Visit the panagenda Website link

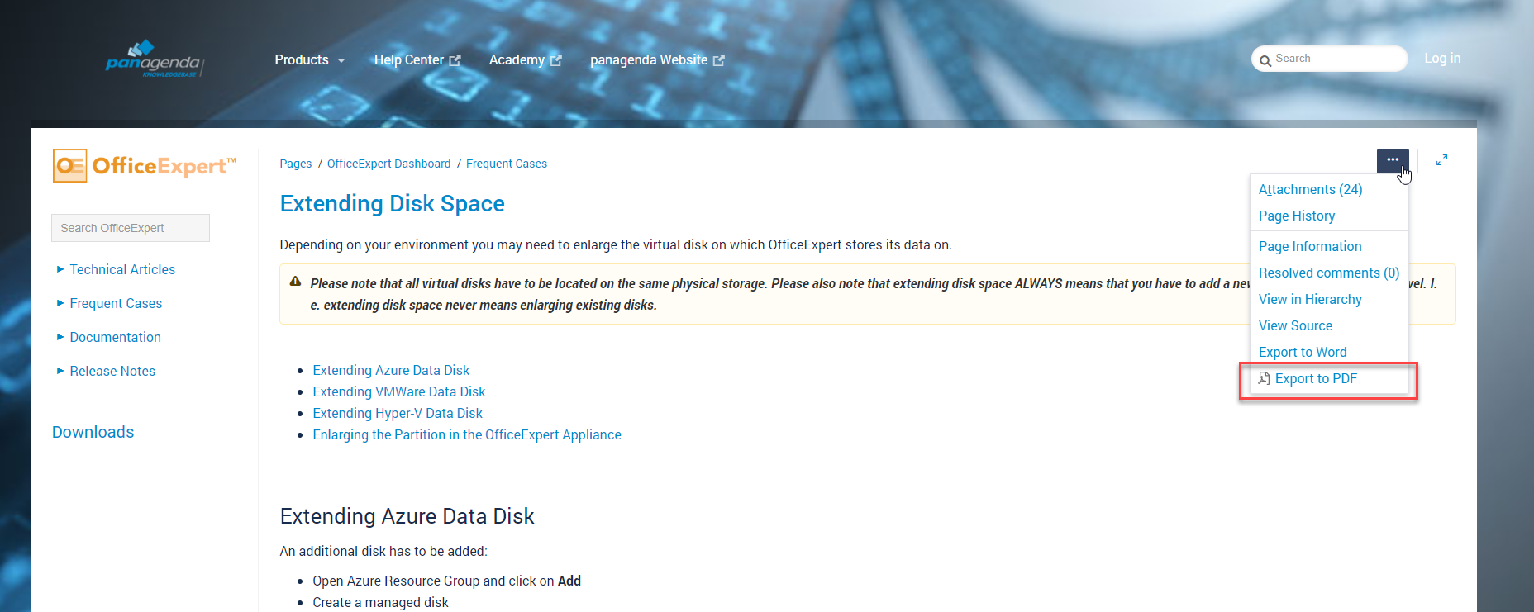click(x=649, y=60)
